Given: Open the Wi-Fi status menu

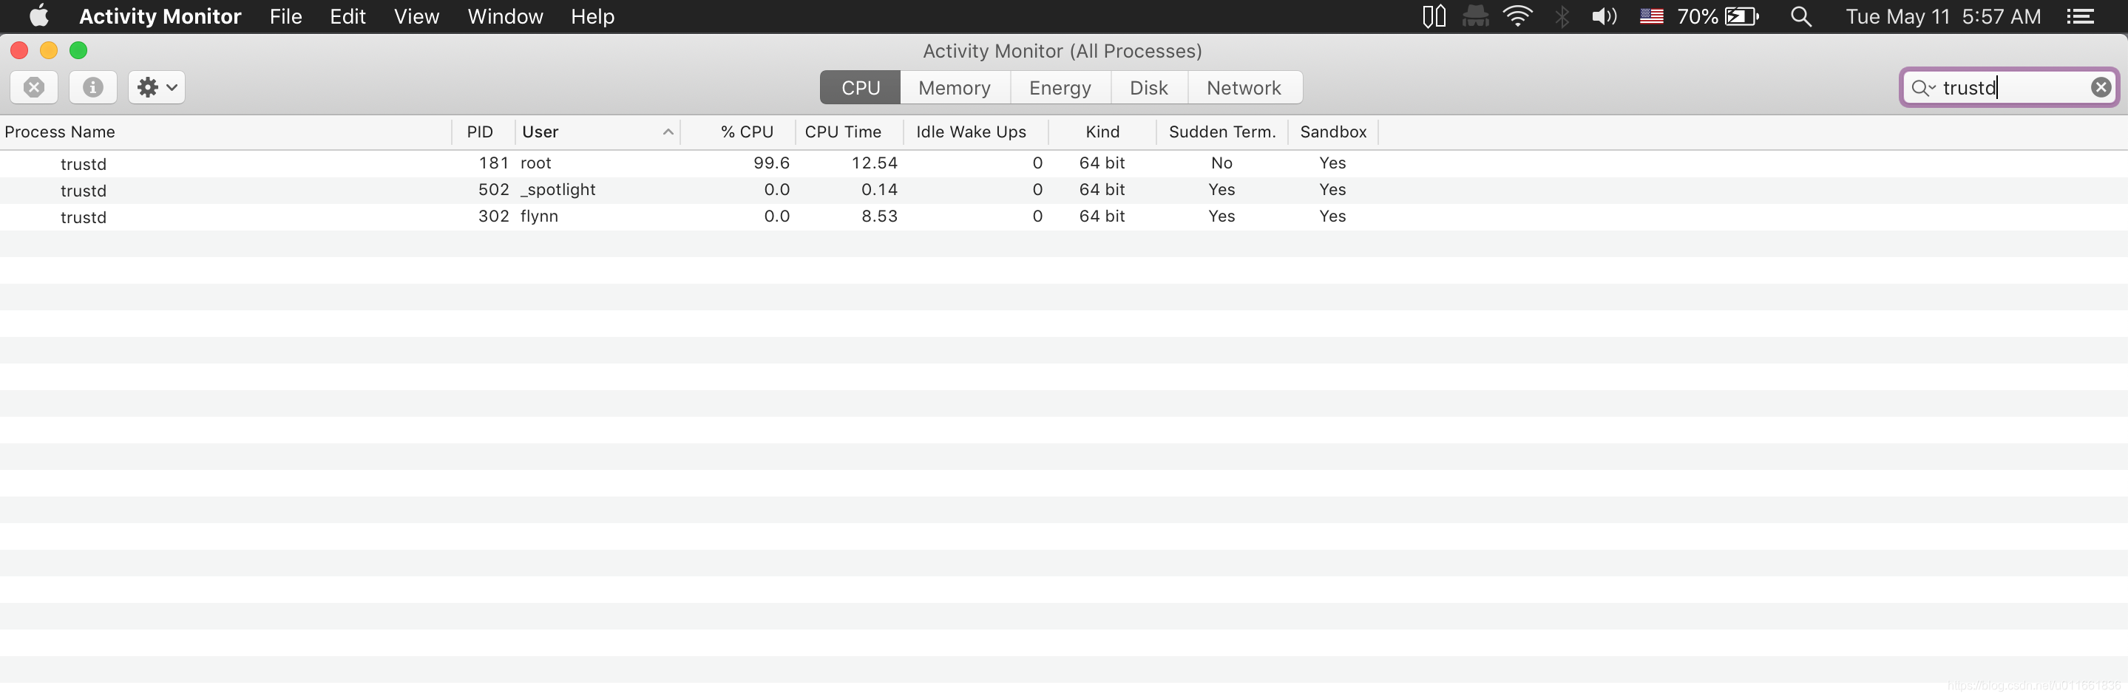Looking at the screenshot, I should click(1517, 16).
